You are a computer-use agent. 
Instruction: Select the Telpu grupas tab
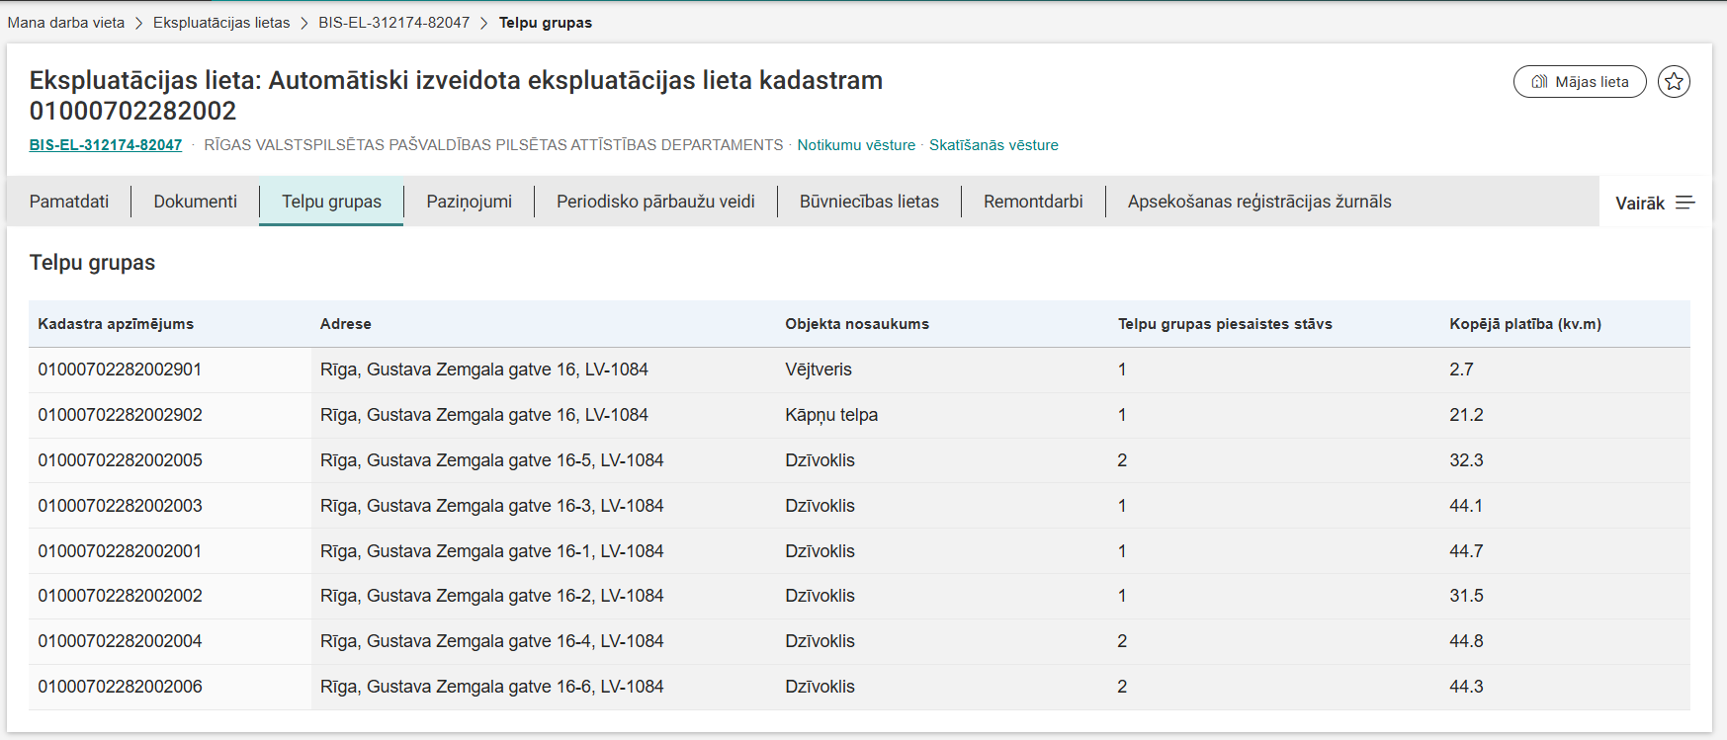coord(331,202)
